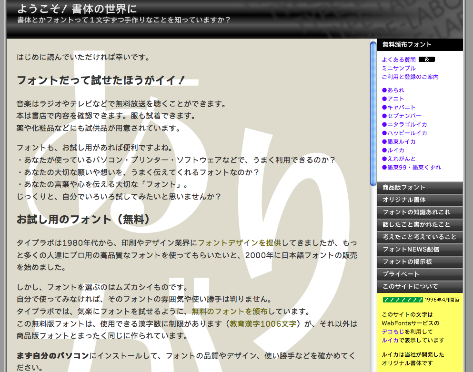Select the セプテンバー font link
This screenshot has width=473, height=372.
pyautogui.click(x=402, y=116)
